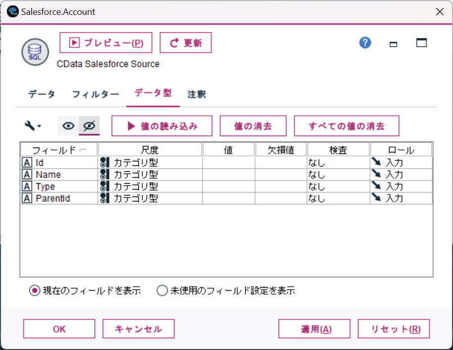The image size is (453, 350).
Task: Click the プレビュー button
Action: pyautogui.click(x=106, y=43)
